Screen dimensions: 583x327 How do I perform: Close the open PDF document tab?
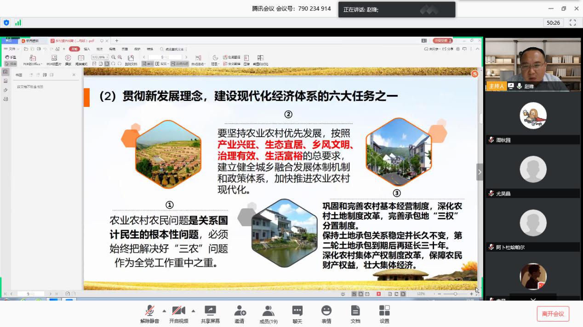(108, 41)
